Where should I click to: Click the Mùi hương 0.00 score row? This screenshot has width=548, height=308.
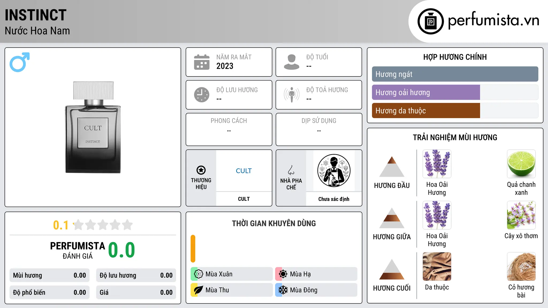coord(50,275)
